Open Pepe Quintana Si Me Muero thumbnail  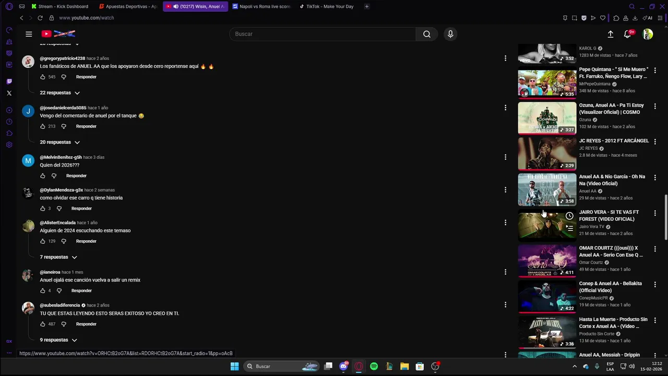[x=547, y=83]
